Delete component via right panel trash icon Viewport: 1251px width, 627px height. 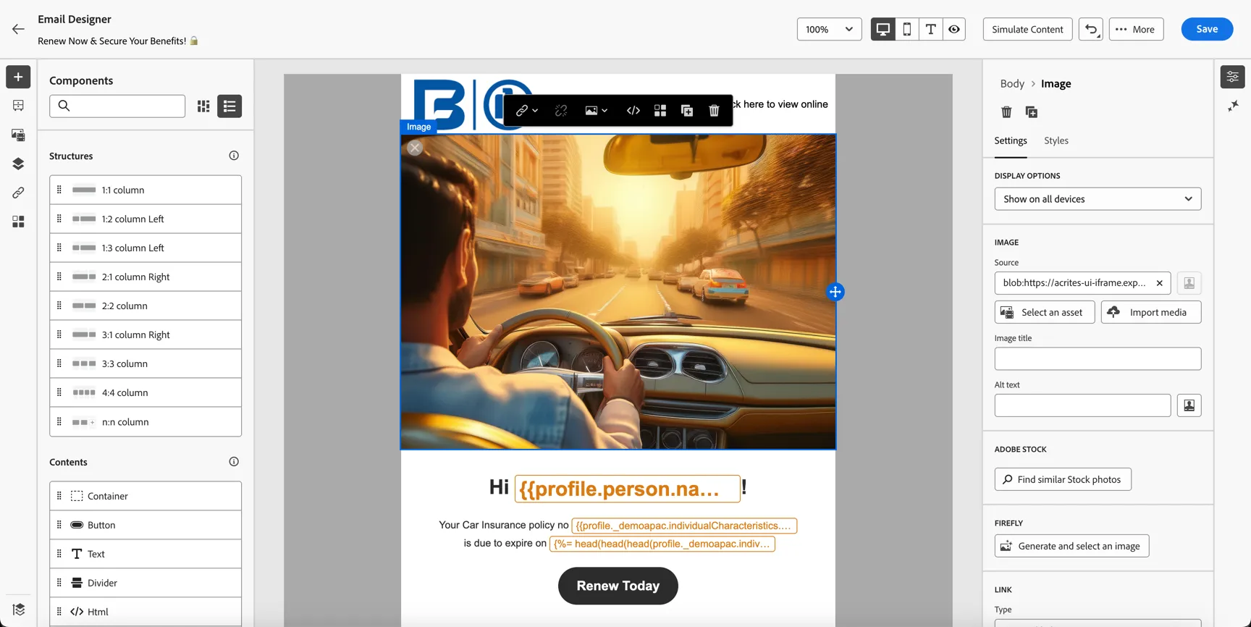(x=1006, y=111)
